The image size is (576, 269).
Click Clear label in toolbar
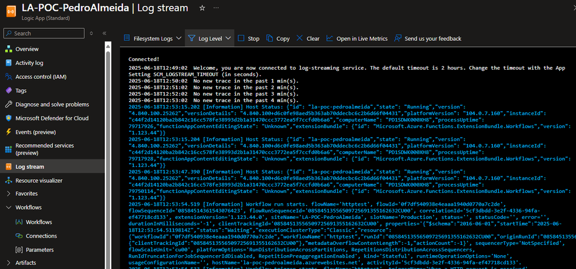[x=313, y=39]
